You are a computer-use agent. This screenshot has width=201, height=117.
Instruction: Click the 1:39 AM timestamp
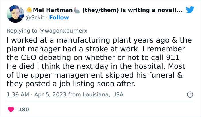click(x=18, y=94)
